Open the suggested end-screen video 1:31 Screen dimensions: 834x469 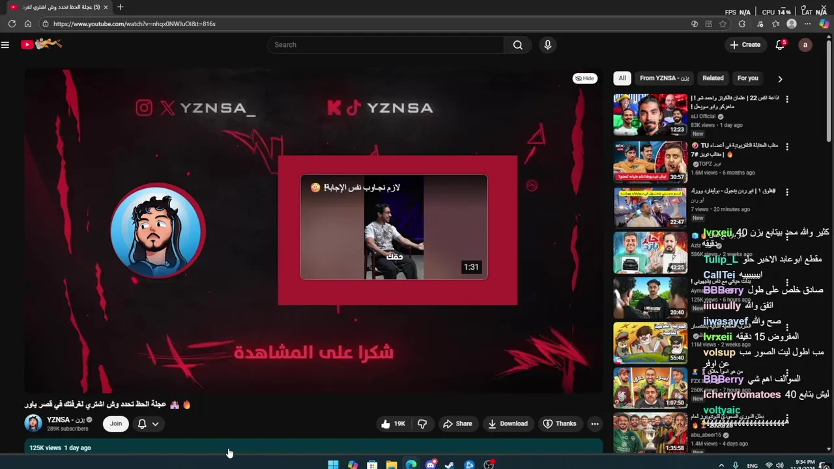(x=394, y=227)
